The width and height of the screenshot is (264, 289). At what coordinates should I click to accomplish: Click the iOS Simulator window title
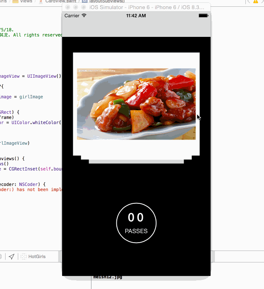(x=147, y=7)
